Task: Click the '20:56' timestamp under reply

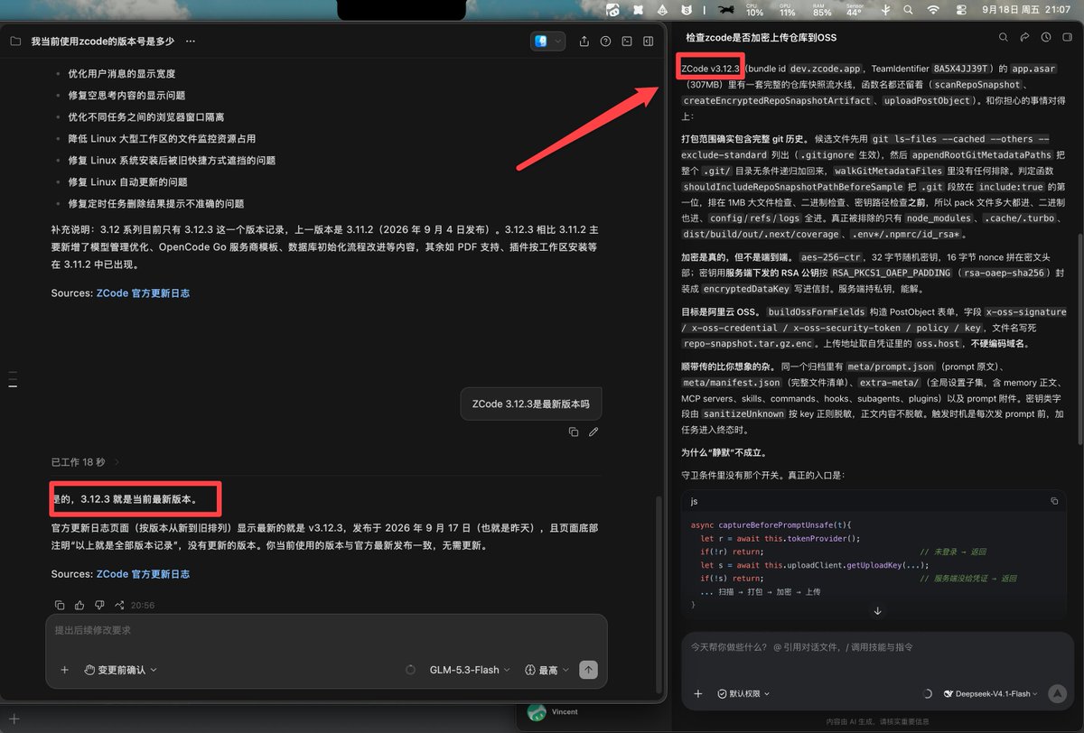Action: point(143,605)
